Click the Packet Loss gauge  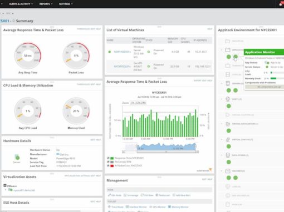pyautogui.click(x=76, y=55)
